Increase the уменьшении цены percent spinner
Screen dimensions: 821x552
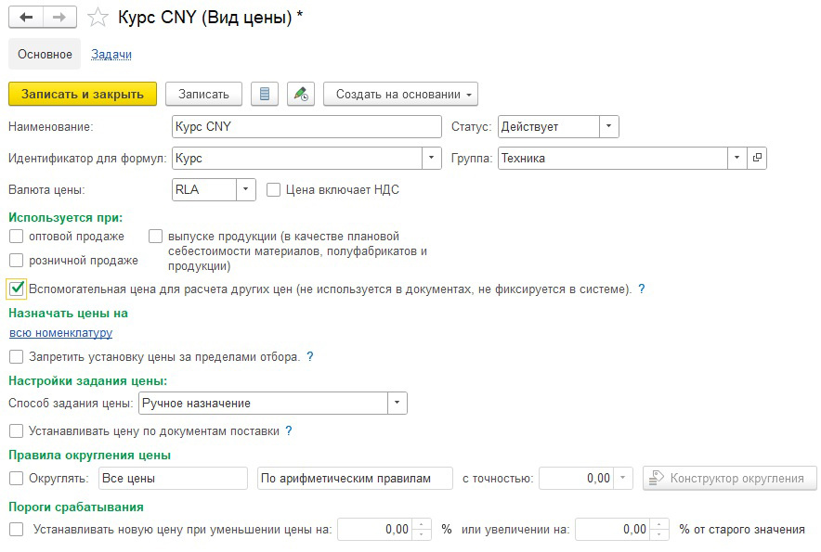click(422, 524)
